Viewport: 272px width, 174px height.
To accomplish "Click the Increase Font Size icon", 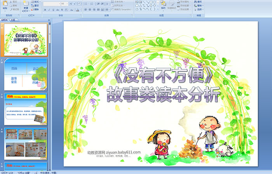I will tap(71, 3).
